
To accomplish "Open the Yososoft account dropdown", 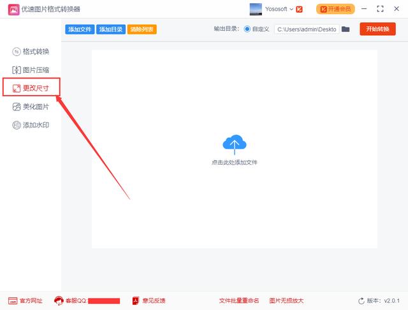I will (279, 9).
